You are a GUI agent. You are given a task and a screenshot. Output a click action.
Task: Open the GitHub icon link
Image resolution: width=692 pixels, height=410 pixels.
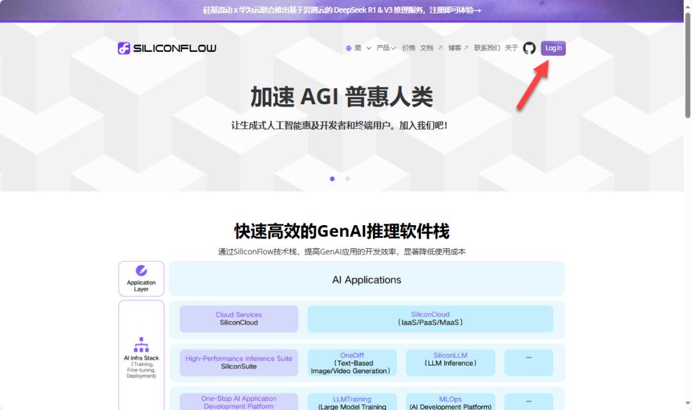tap(529, 48)
